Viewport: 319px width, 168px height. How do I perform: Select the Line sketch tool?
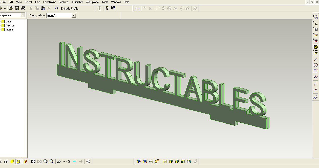(x=315, y=59)
